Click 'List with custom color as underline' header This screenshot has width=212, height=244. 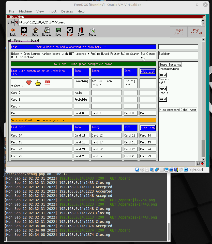tap(41, 72)
